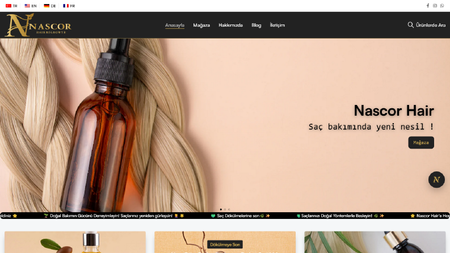This screenshot has height=253, width=450.
Task: Go to Anasayfa menu item
Action: pyautogui.click(x=175, y=25)
